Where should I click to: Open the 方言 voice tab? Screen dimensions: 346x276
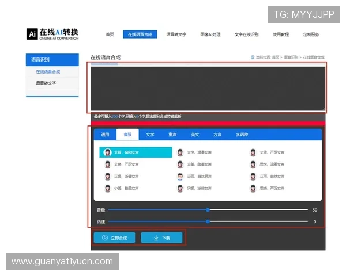pyautogui.click(x=217, y=135)
